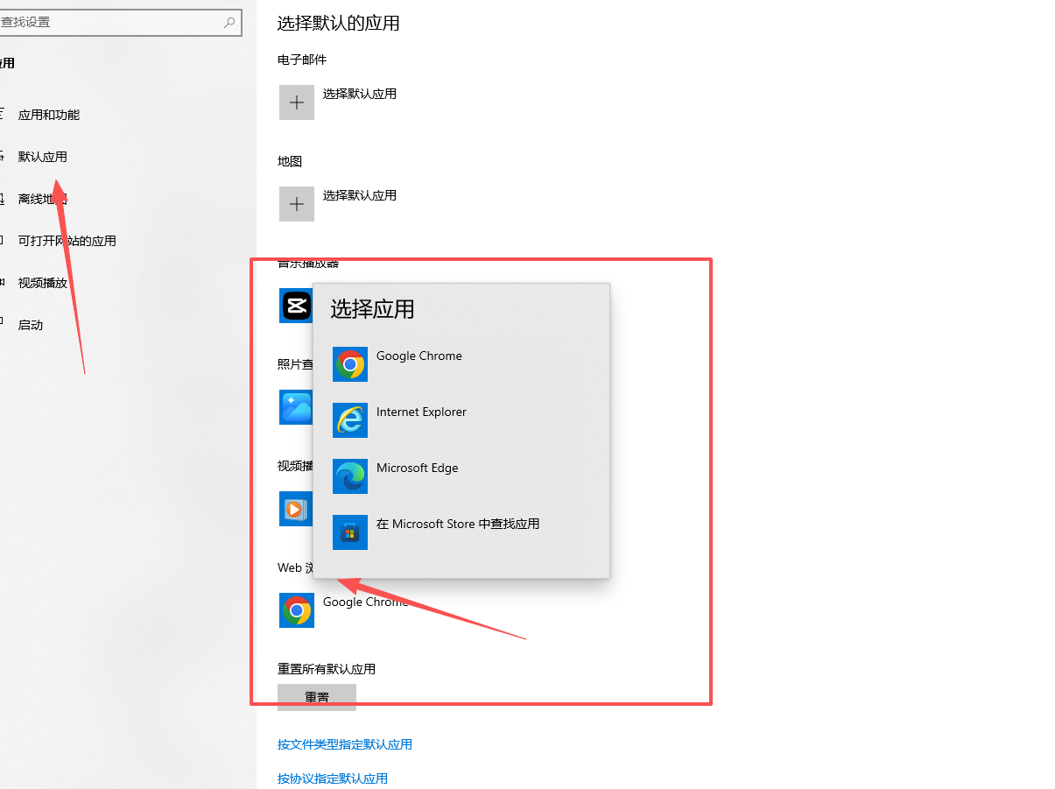Open 按协议指定默认应用 link
The width and height of the screenshot is (1055, 789).
point(333,778)
